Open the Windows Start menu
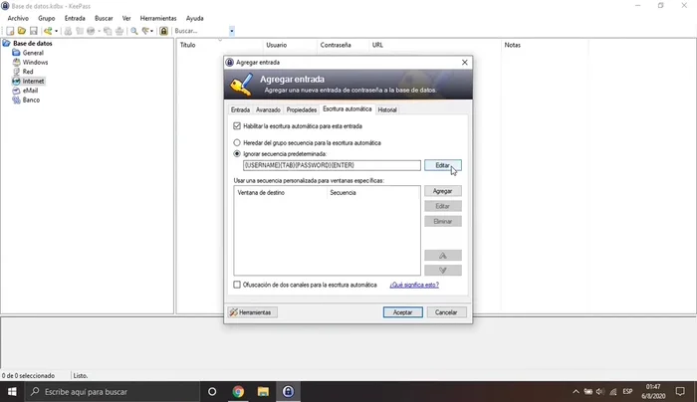Screen dimensions: 697x402 pos(12,392)
